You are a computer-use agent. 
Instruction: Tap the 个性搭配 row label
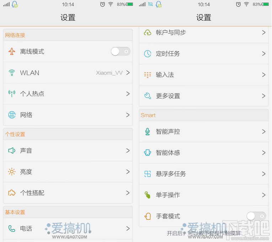pos(32,193)
